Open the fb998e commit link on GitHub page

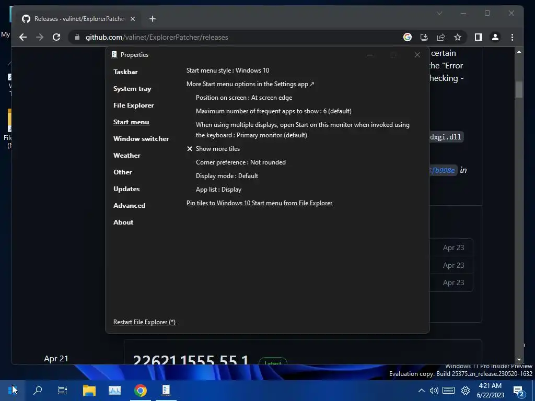pyautogui.click(x=443, y=171)
